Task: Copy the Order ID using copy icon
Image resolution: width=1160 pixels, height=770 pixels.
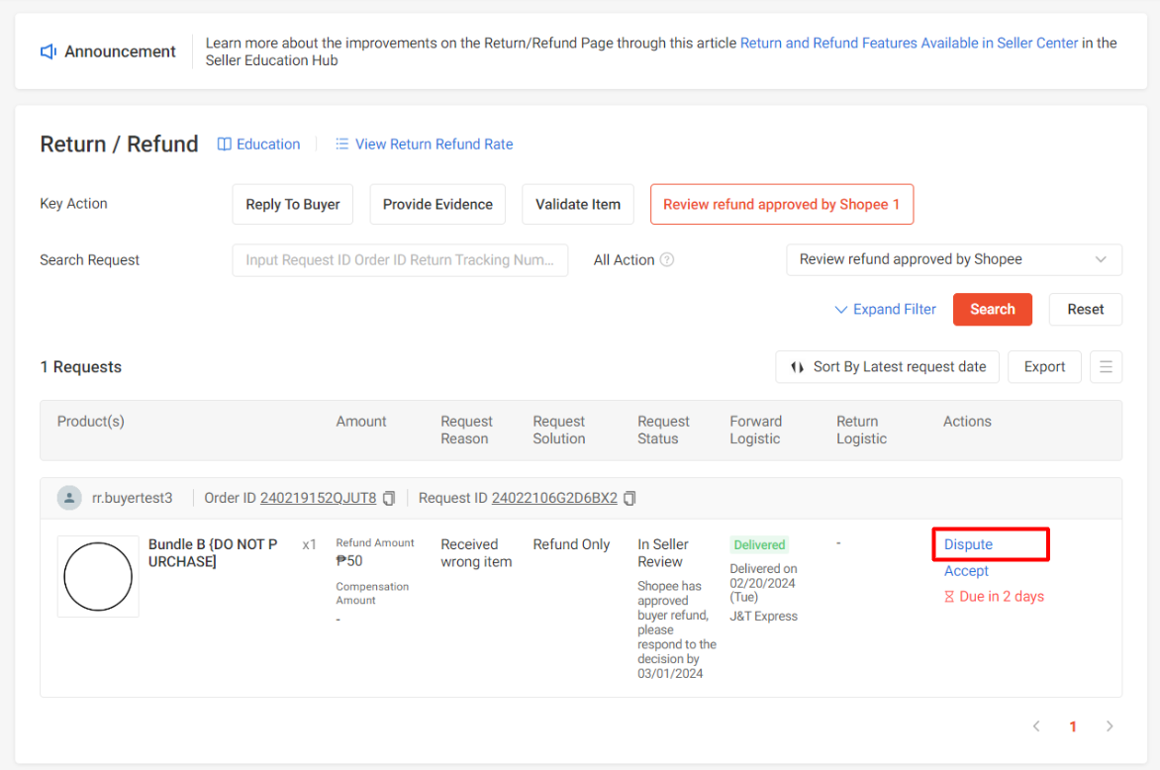Action: 389,498
